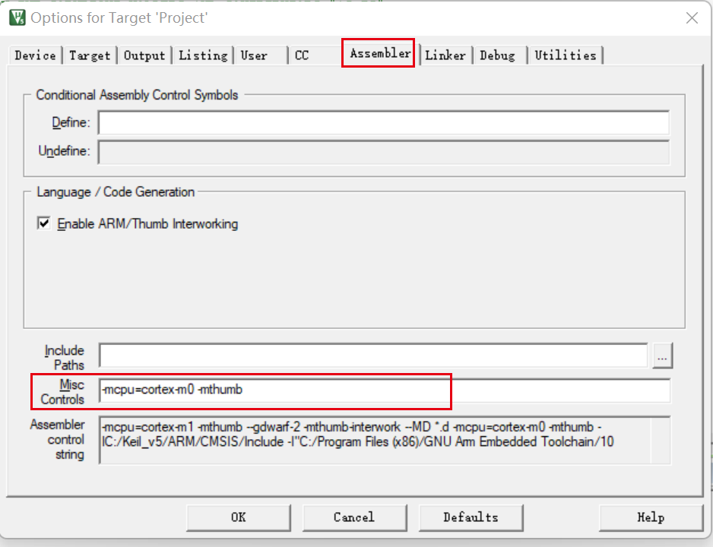Switch to the CC tab
The height and width of the screenshot is (547, 713).
[x=302, y=55]
